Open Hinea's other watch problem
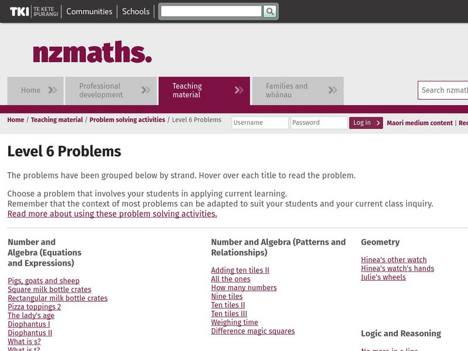468x351 pixels. (394, 260)
